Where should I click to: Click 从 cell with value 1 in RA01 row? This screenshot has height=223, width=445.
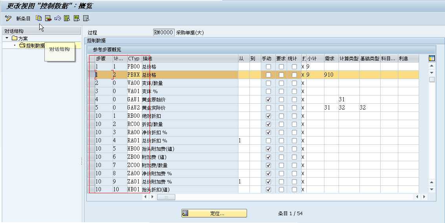point(244,140)
